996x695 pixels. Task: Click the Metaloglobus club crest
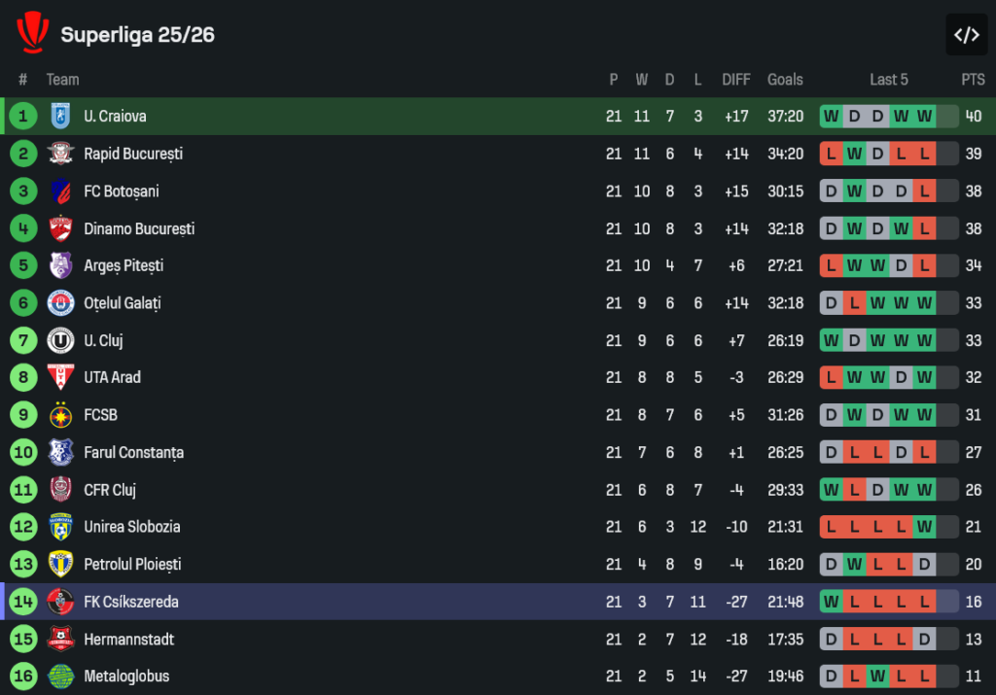[60, 676]
